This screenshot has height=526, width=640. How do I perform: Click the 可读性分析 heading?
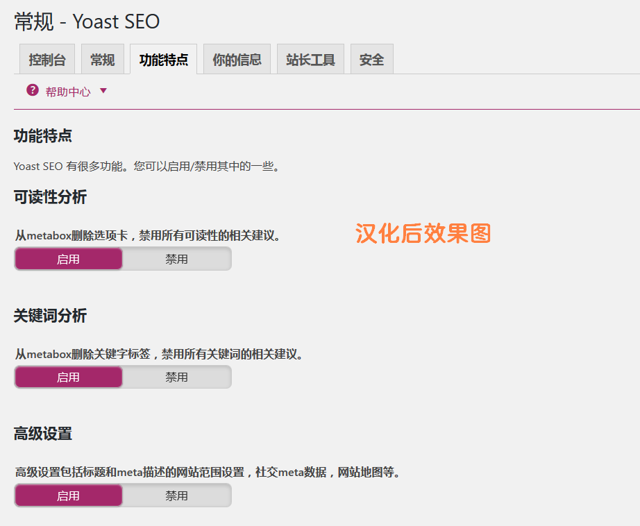coord(50,197)
